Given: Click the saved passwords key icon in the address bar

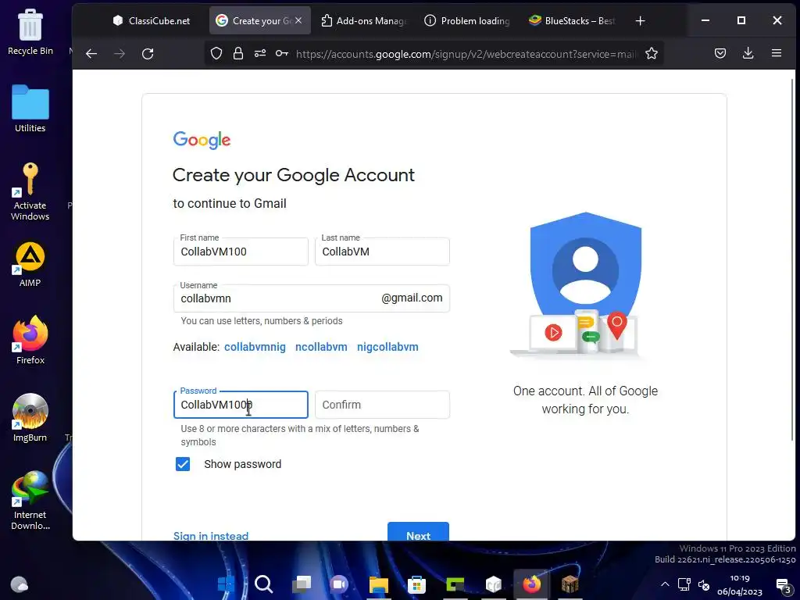Looking at the screenshot, I should click(282, 54).
